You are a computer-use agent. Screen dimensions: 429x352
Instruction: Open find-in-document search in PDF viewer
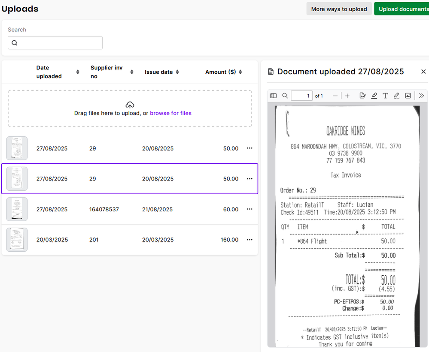(284, 96)
